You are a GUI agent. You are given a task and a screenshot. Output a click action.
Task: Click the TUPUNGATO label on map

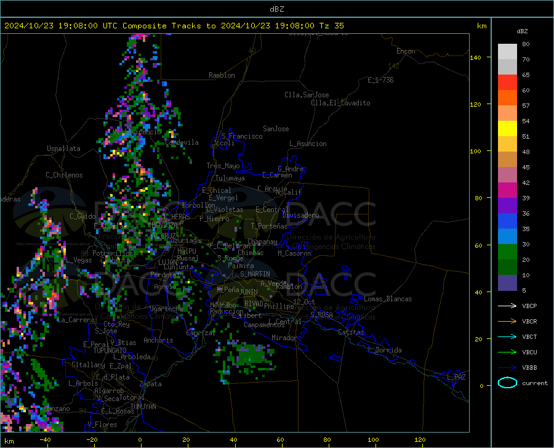coord(110,351)
